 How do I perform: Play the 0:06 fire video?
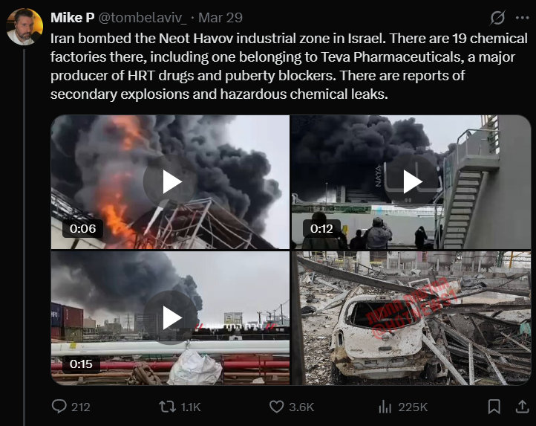pyautogui.click(x=170, y=182)
